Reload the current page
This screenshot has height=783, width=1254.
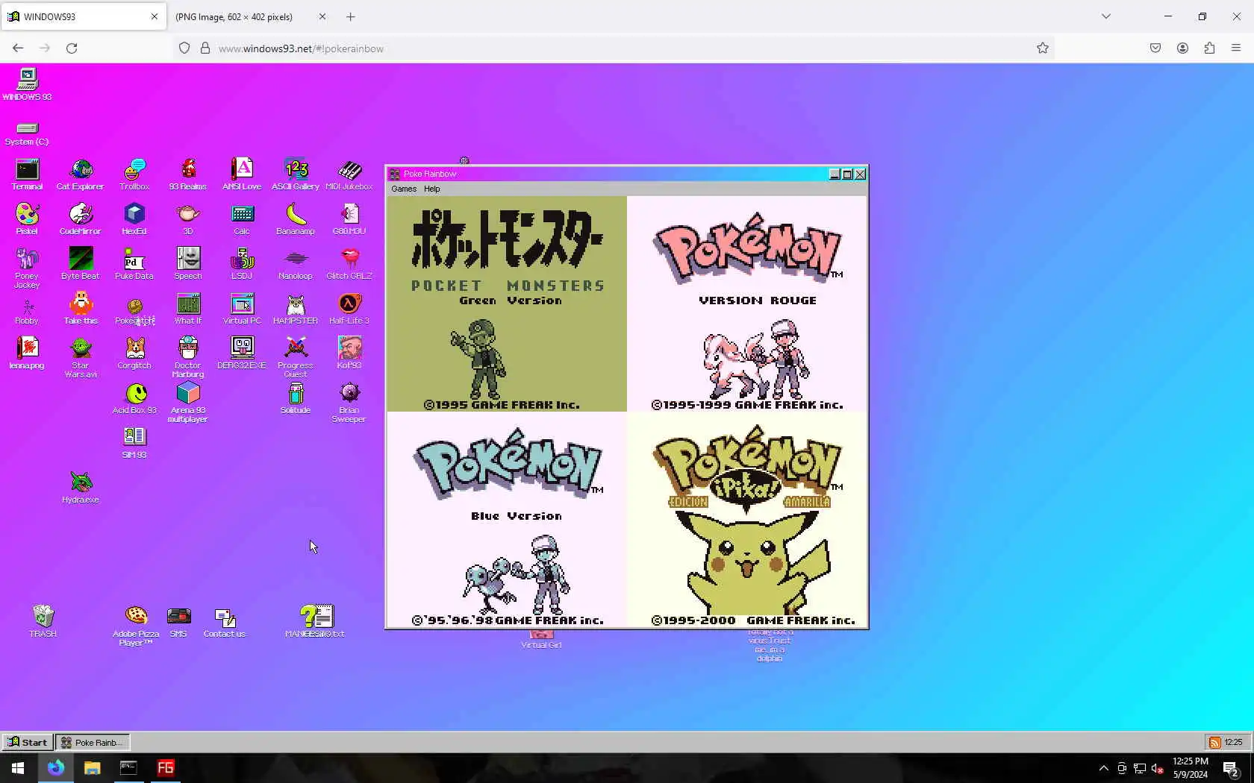point(72,48)
